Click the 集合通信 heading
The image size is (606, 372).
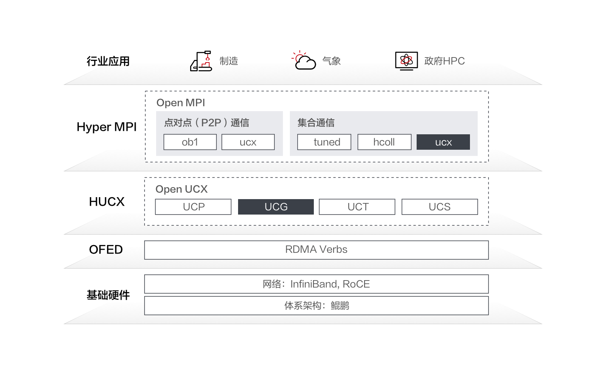316,123
